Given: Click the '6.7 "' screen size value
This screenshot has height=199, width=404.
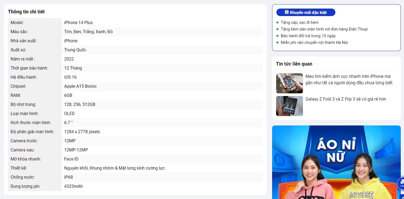Looking at the screenshot, I should (69, 123).
